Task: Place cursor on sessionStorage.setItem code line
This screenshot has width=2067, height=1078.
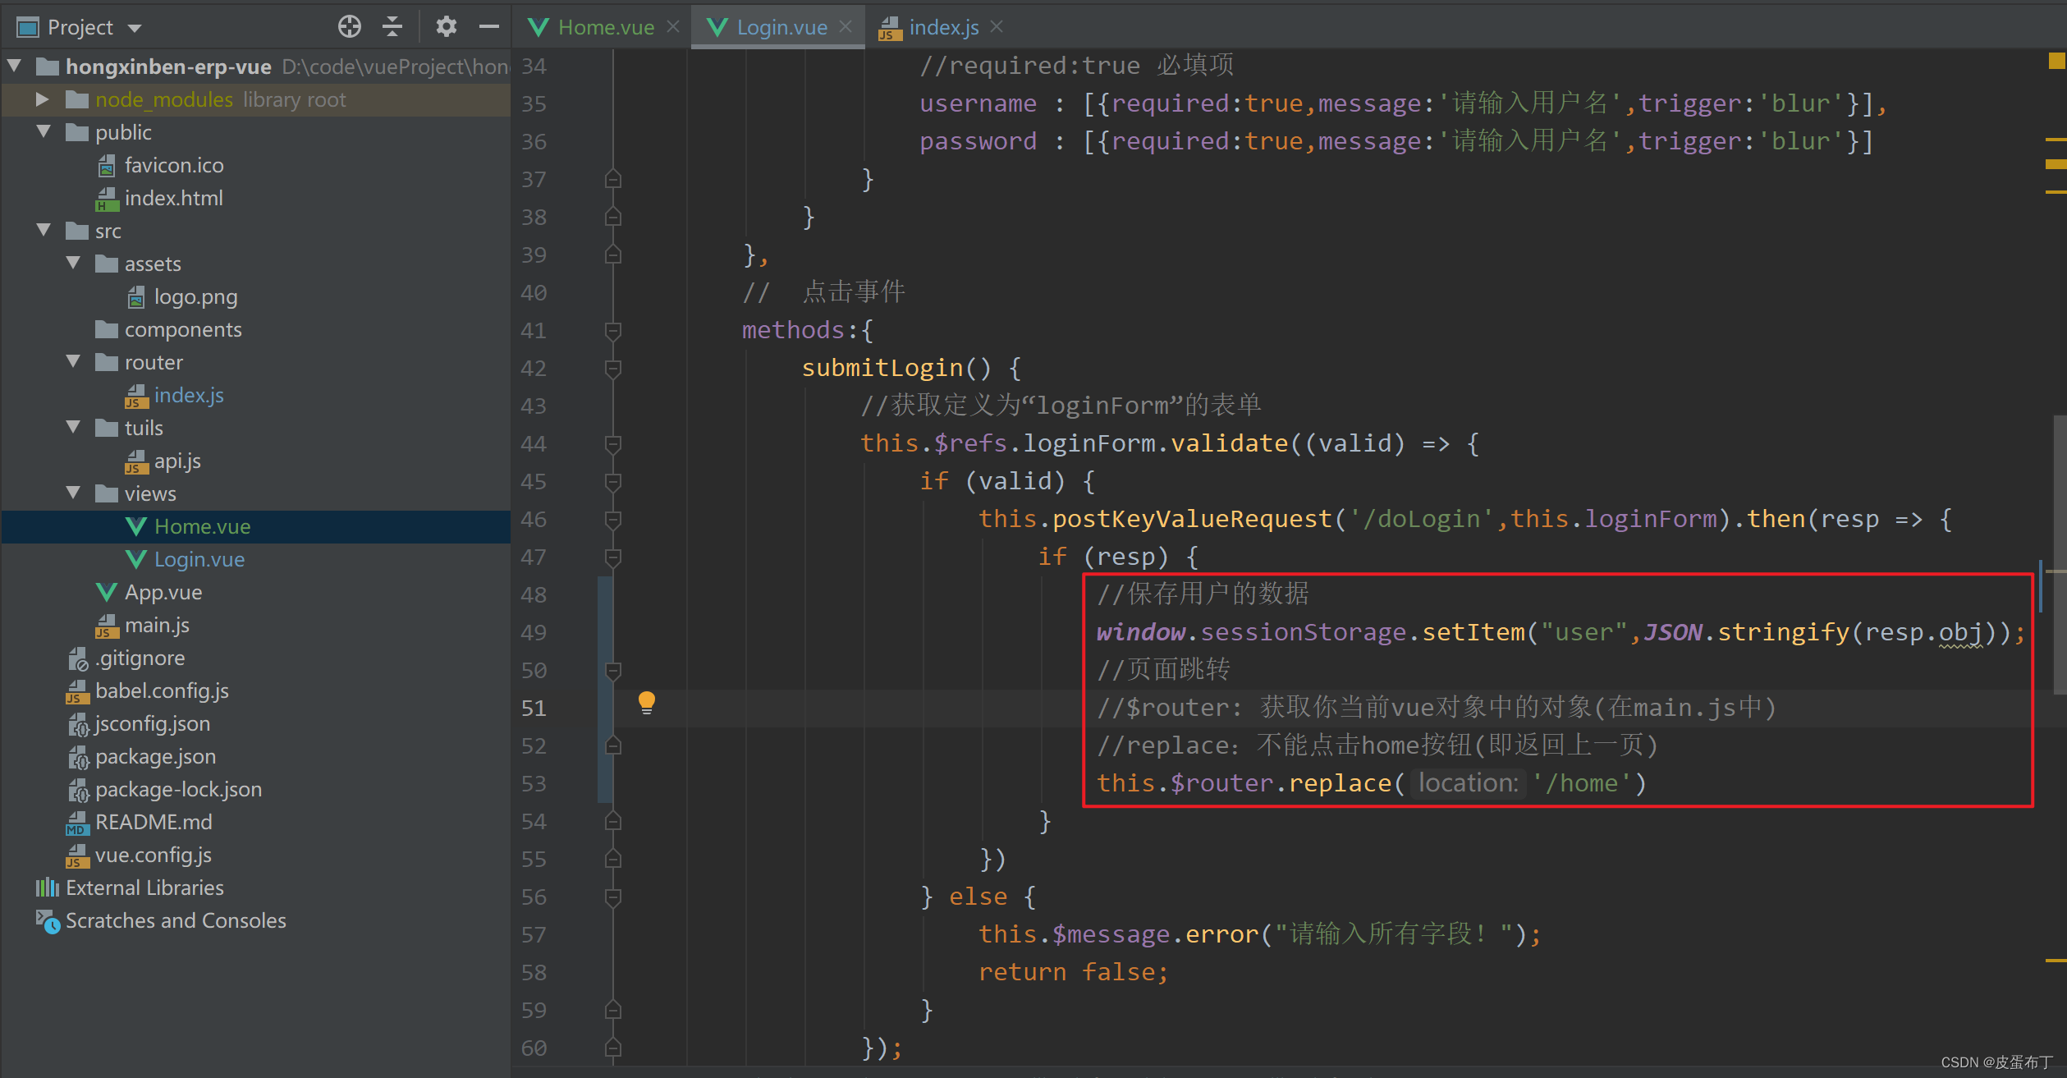Action: click(1561, 632)
